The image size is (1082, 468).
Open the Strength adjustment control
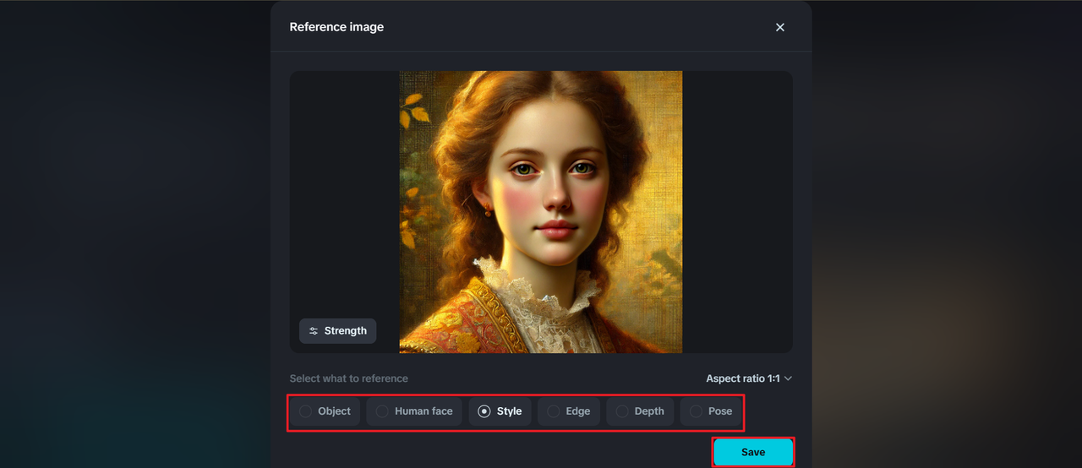pyautogui.click(x=337, y=331)
